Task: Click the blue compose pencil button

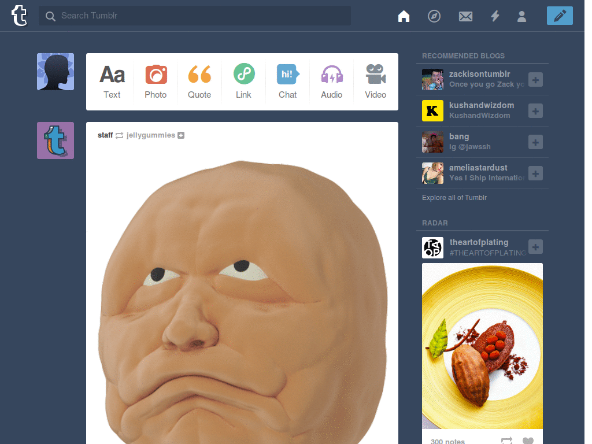Action: (x=560, y=16)
